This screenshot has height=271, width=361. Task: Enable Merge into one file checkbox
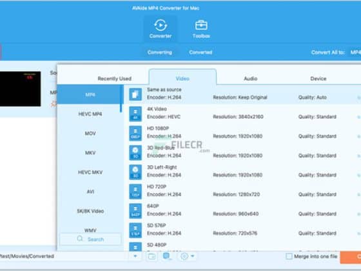click(289, 256)
